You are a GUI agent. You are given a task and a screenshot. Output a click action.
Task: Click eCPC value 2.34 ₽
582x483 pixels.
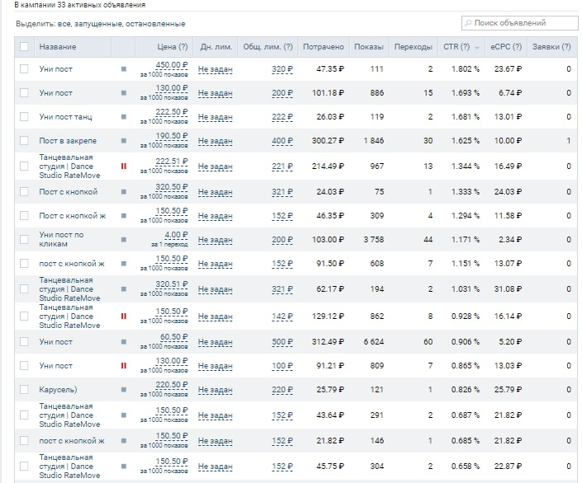pos(510,240)
